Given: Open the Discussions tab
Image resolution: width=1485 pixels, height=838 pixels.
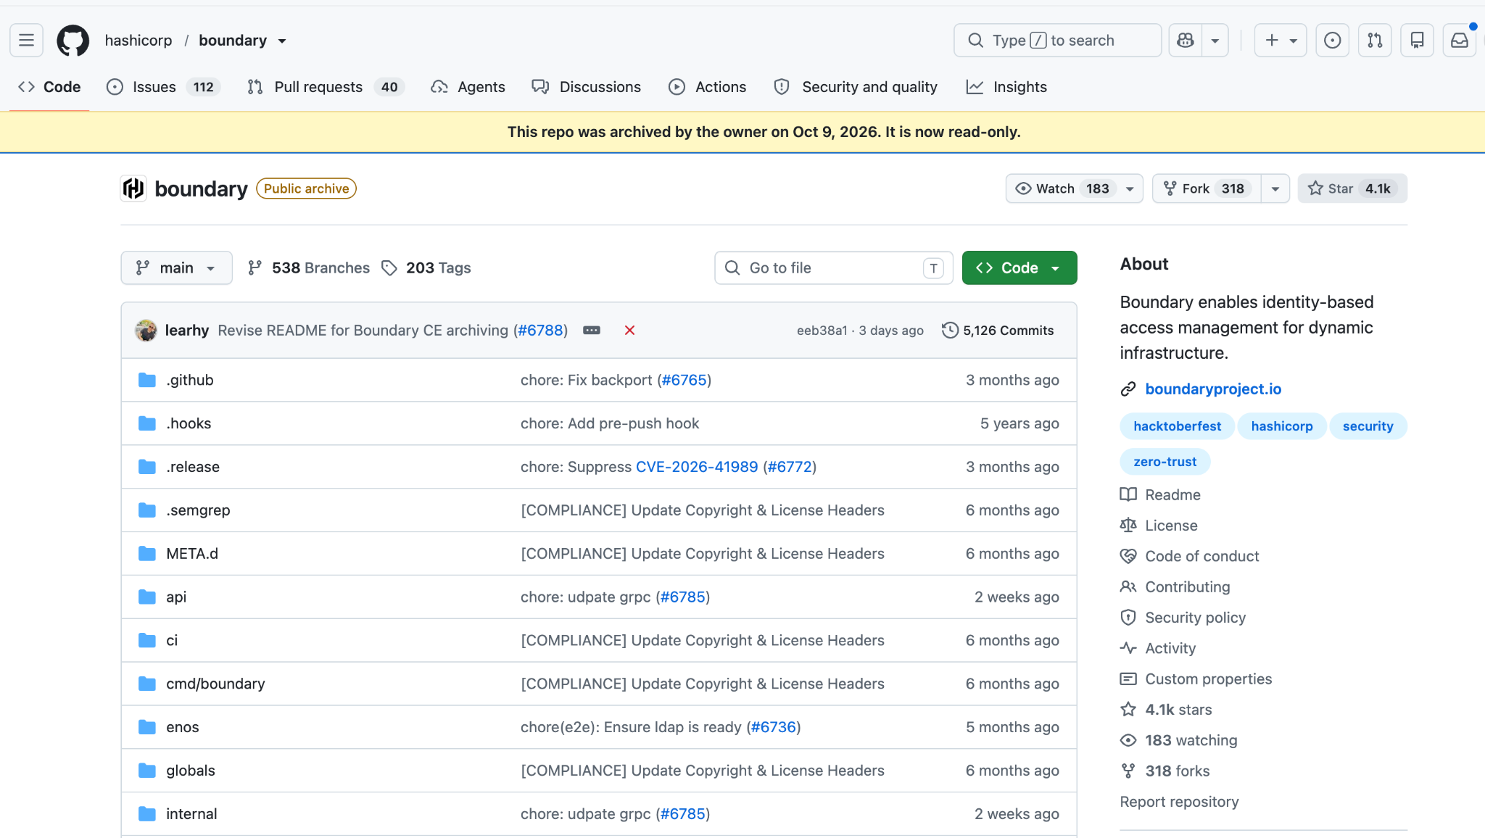Looking at the screenshot, I should pos(586,87).
